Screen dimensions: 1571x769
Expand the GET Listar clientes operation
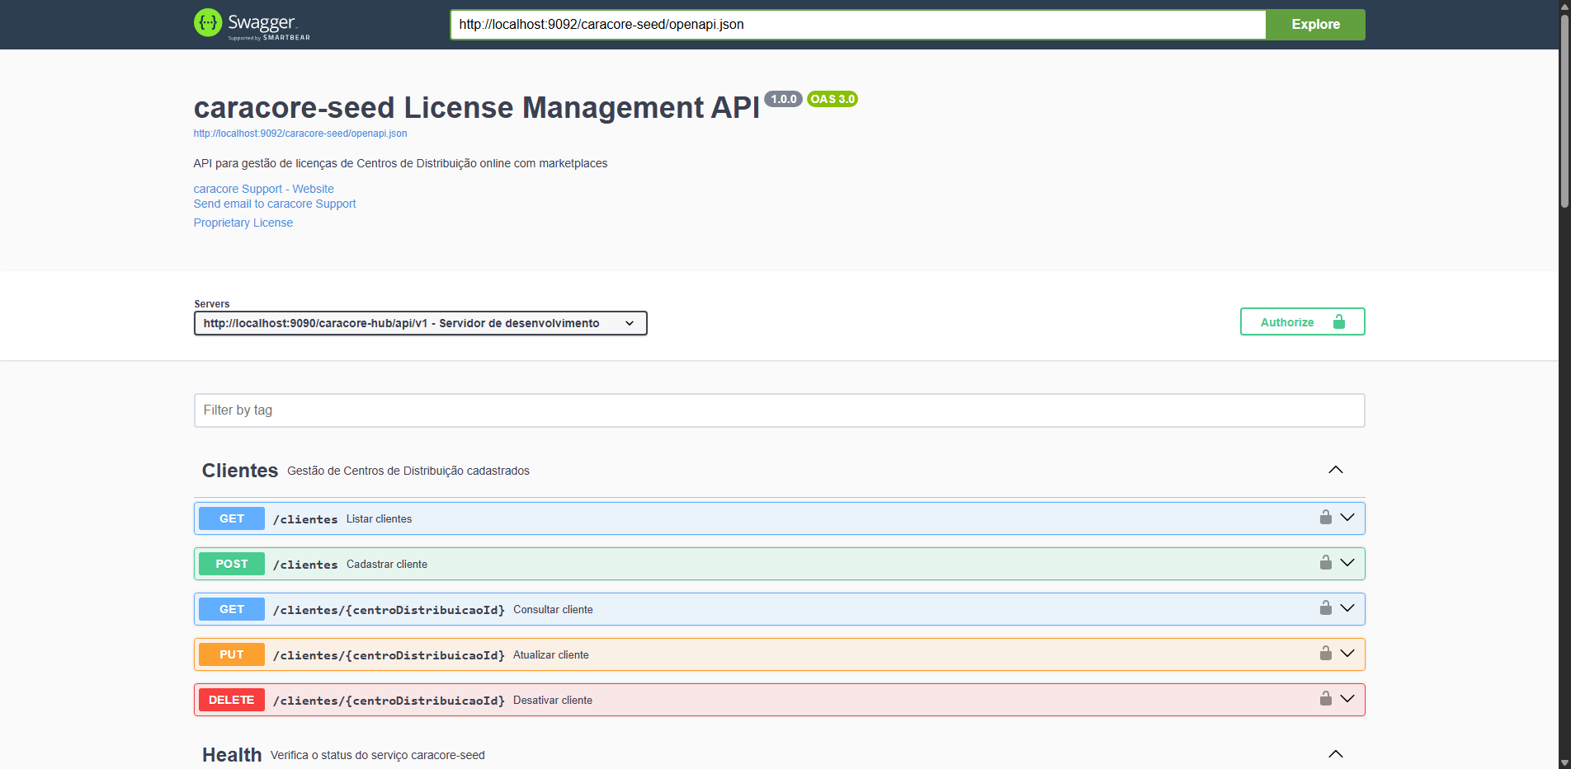pyautogui.click(x=1347, y=518)
